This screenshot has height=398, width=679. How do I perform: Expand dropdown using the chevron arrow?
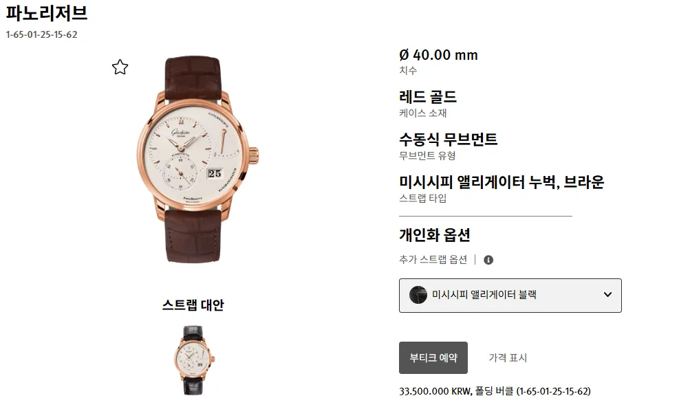[x=607, y=295]
